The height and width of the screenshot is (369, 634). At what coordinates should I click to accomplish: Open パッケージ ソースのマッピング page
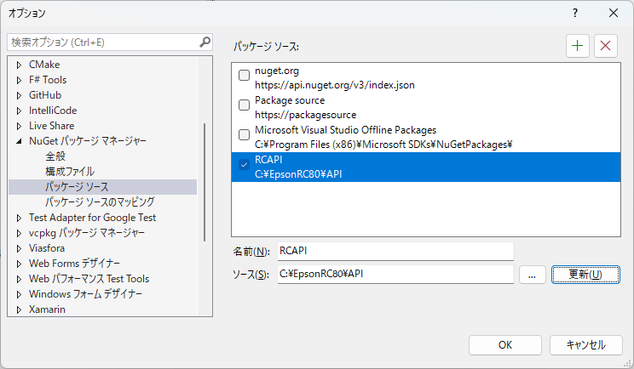click(x=100, y=202)
